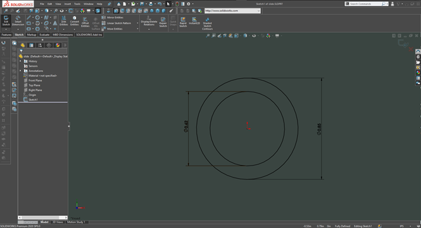Expand the Annotations tree node
The image size is (421, 228).
[x=20, y=71]
